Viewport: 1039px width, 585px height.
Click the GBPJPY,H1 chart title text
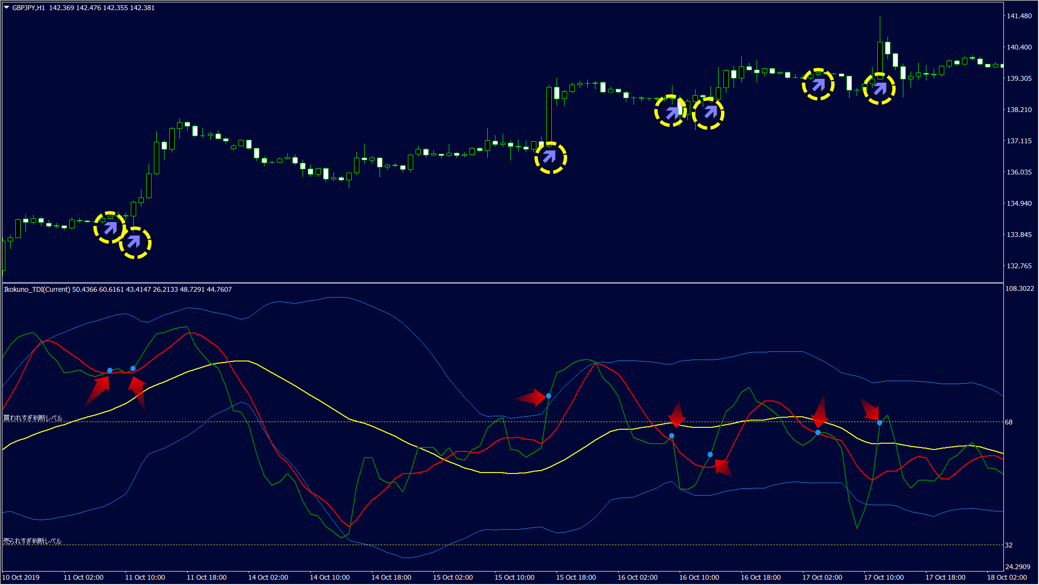tap(28, 8)
